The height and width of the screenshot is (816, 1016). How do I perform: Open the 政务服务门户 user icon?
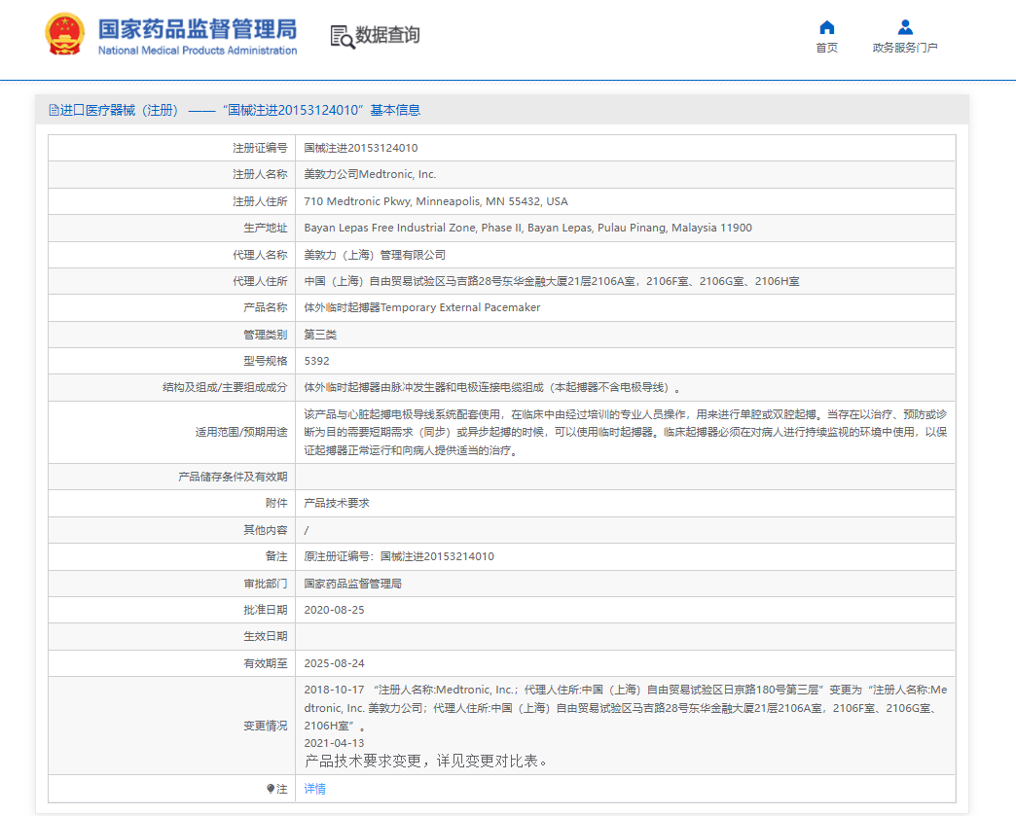pyautogui.click(x=905, y=27)
